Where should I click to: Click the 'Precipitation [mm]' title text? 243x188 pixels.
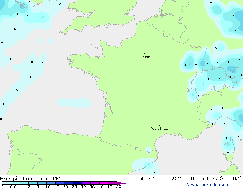(x=25, y=179)
